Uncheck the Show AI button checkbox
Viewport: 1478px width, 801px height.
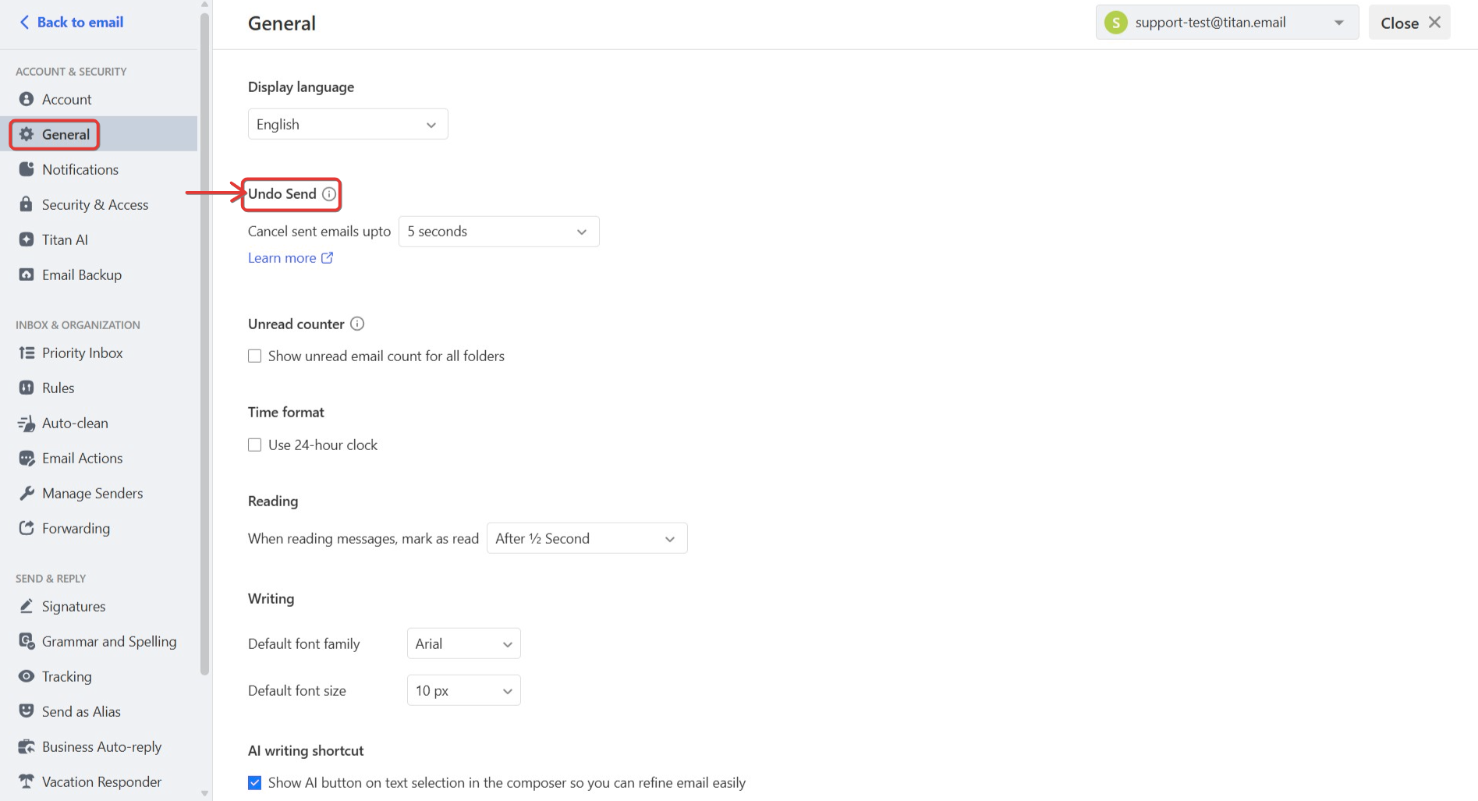[x=255, y=783]
